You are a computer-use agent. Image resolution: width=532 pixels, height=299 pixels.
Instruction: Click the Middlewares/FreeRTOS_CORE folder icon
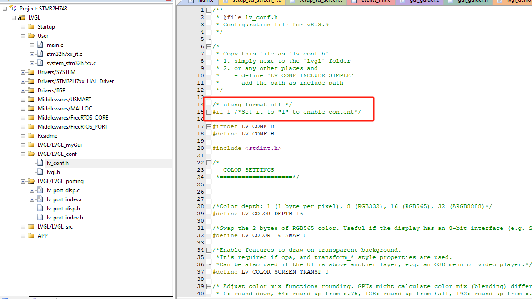point(31,118)
